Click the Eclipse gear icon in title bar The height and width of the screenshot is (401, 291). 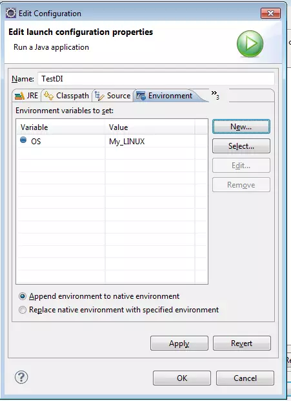pyautogui.click(x=11, y=13)
